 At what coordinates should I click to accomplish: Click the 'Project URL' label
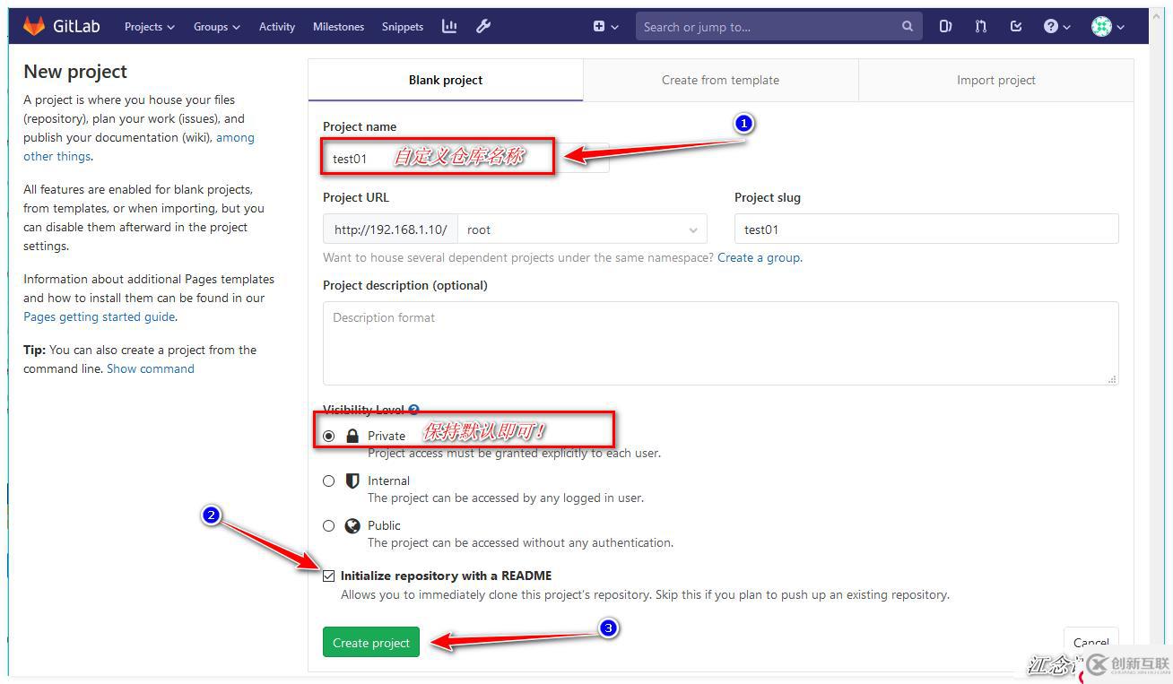click(356, 197)
